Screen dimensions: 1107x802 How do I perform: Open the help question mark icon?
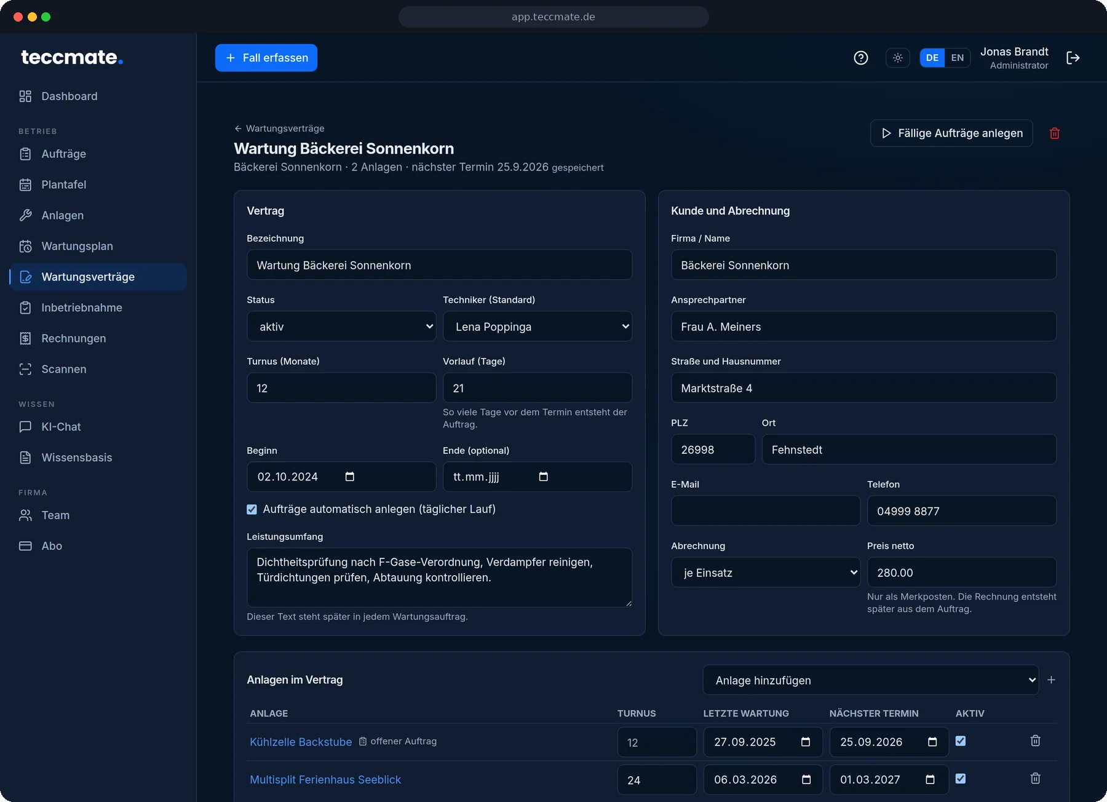[x=861, y=58]
